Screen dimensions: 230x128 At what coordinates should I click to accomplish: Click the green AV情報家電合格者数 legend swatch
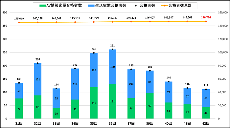point(42,6)
